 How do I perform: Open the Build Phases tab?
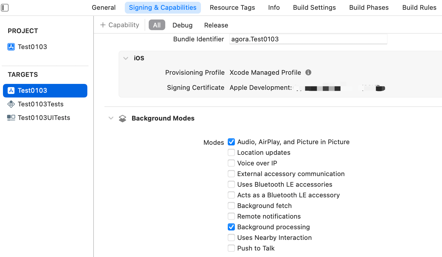pos(369,8)
